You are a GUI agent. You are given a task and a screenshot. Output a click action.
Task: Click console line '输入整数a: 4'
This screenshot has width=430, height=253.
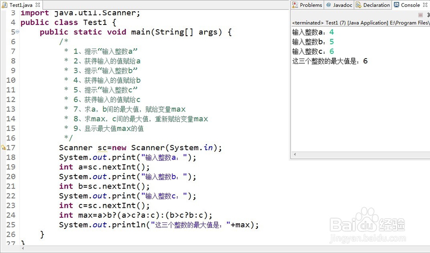[313, 32]
